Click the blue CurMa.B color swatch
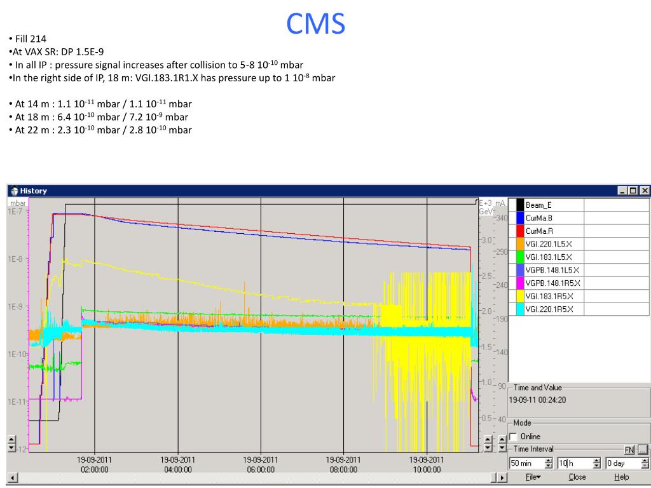 pyautogui.click(x=520, y=218)
